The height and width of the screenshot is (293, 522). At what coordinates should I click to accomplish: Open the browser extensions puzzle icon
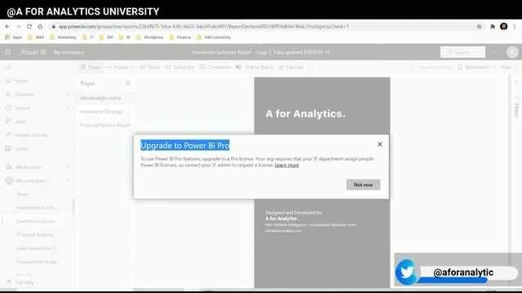[493, 27]
